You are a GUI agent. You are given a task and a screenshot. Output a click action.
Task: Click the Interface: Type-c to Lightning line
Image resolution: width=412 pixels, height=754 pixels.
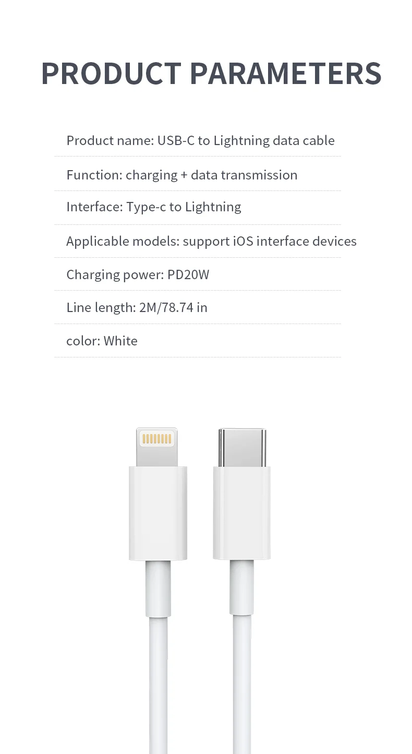pyautogui.click(x=153, y=207)
